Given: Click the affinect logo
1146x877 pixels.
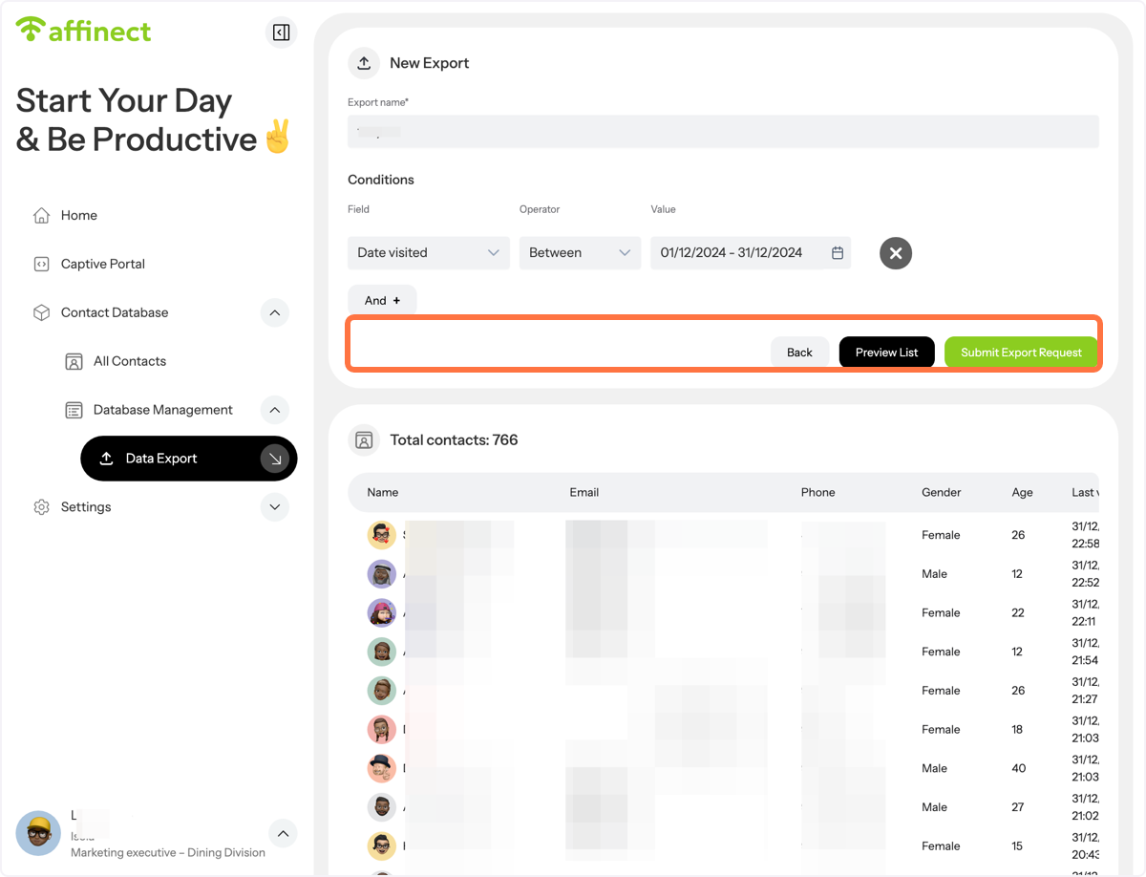Looking at the screenshot, I should tap(84, 31).
